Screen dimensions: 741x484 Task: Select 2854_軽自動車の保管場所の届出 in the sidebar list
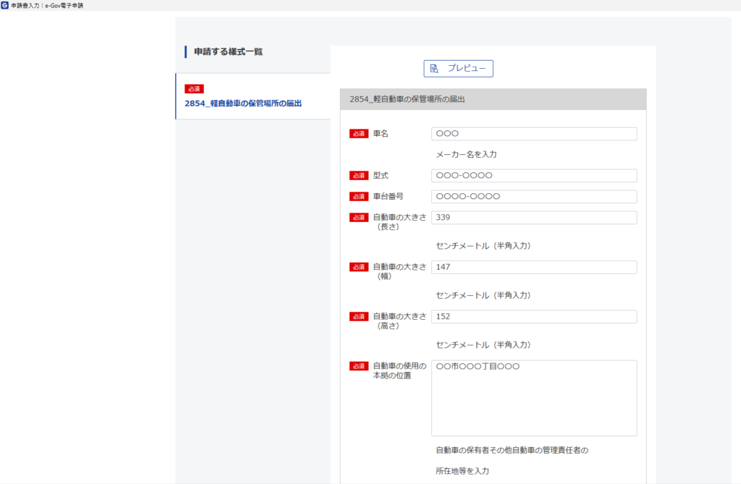point(243,103)
